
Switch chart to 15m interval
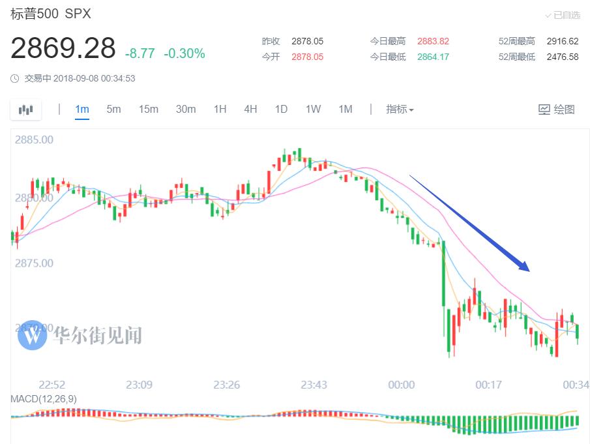148,110
